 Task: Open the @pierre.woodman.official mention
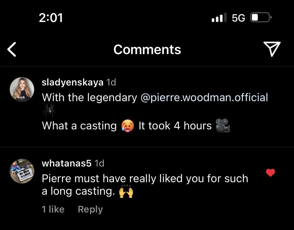coord(204,97)
